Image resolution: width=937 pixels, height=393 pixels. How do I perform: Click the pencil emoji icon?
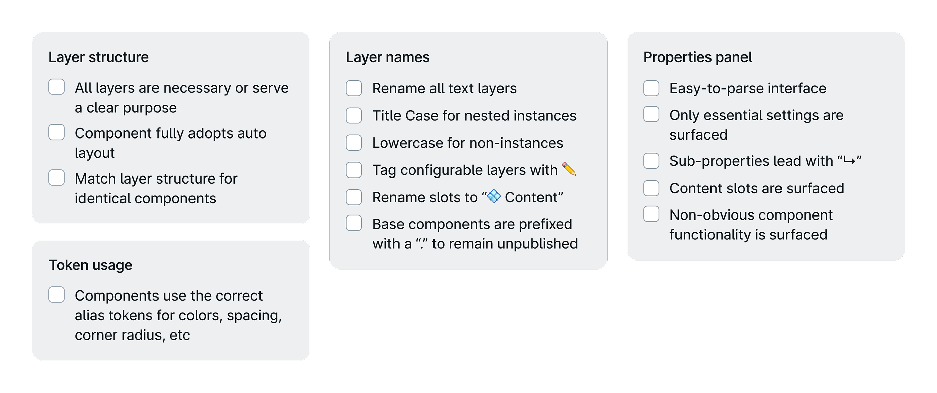(x=569, y=169)
